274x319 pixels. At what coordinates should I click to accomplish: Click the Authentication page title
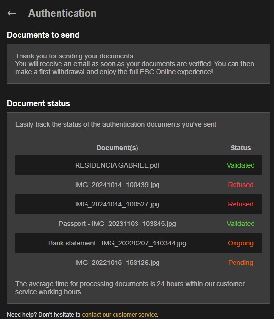(62, 13)
